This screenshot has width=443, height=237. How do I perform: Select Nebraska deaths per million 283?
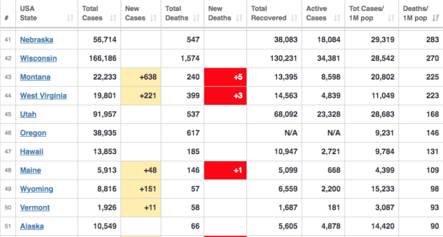tap(433, 40)
